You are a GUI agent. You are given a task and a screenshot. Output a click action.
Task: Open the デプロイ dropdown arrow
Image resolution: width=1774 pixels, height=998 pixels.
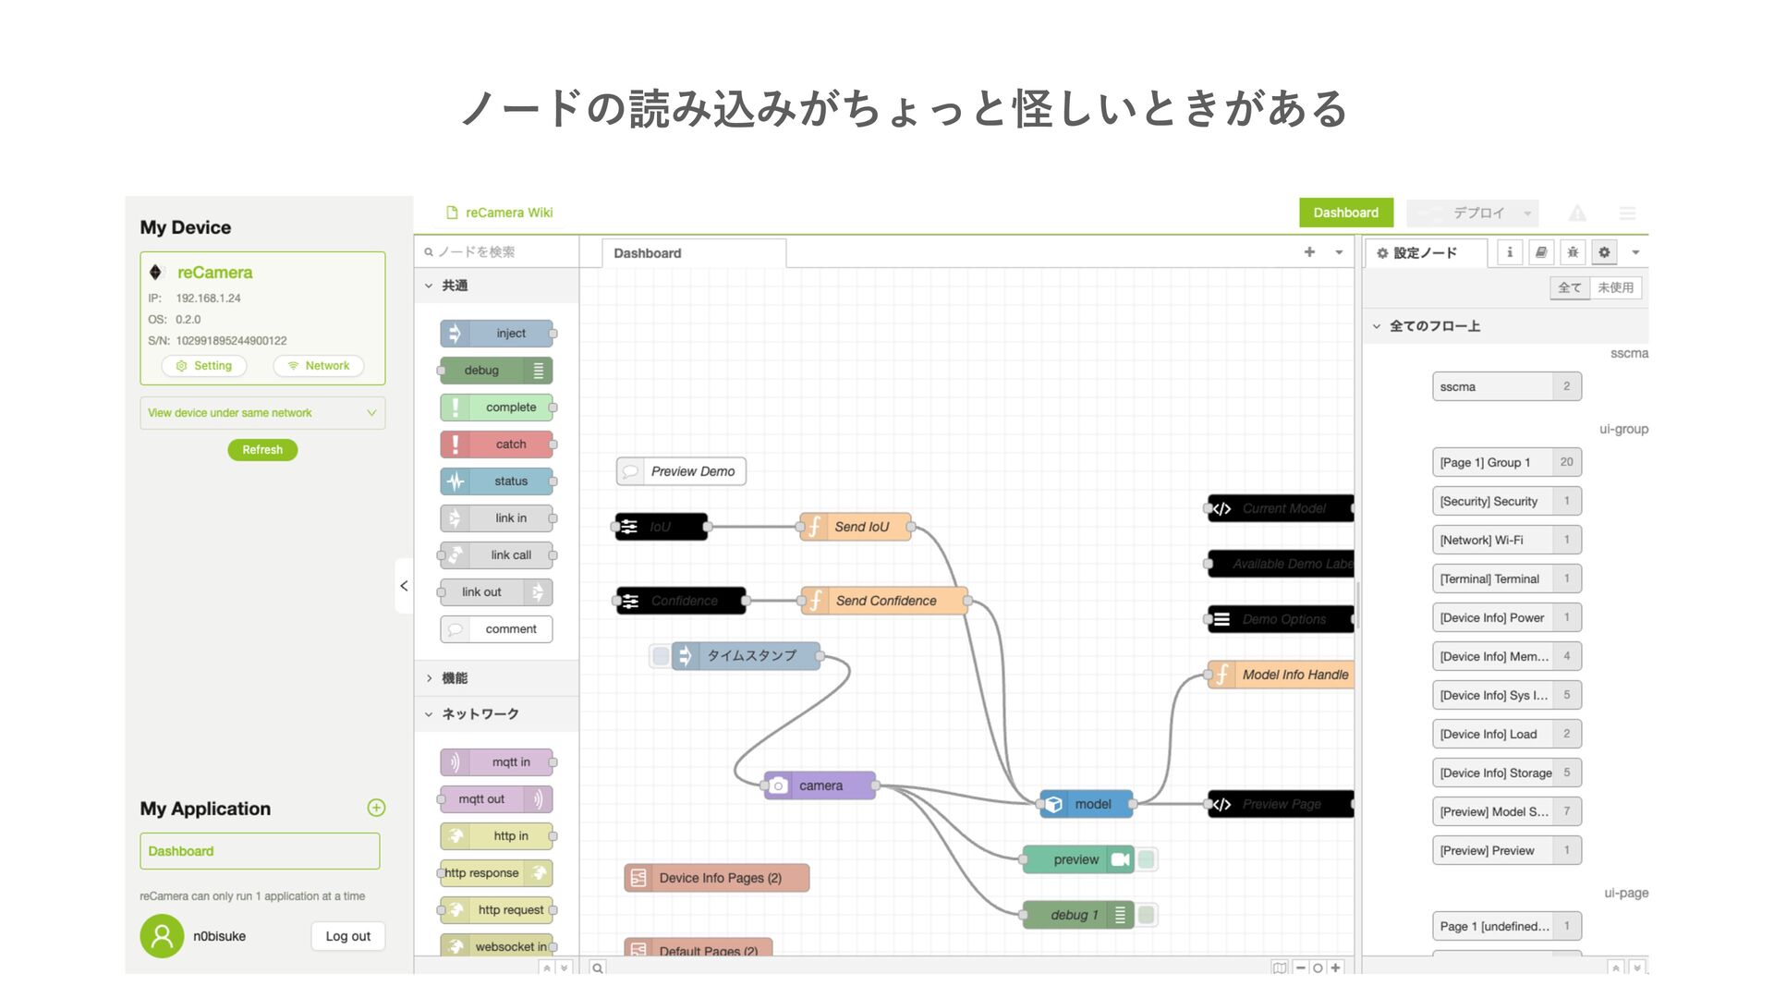(1527, 213)
